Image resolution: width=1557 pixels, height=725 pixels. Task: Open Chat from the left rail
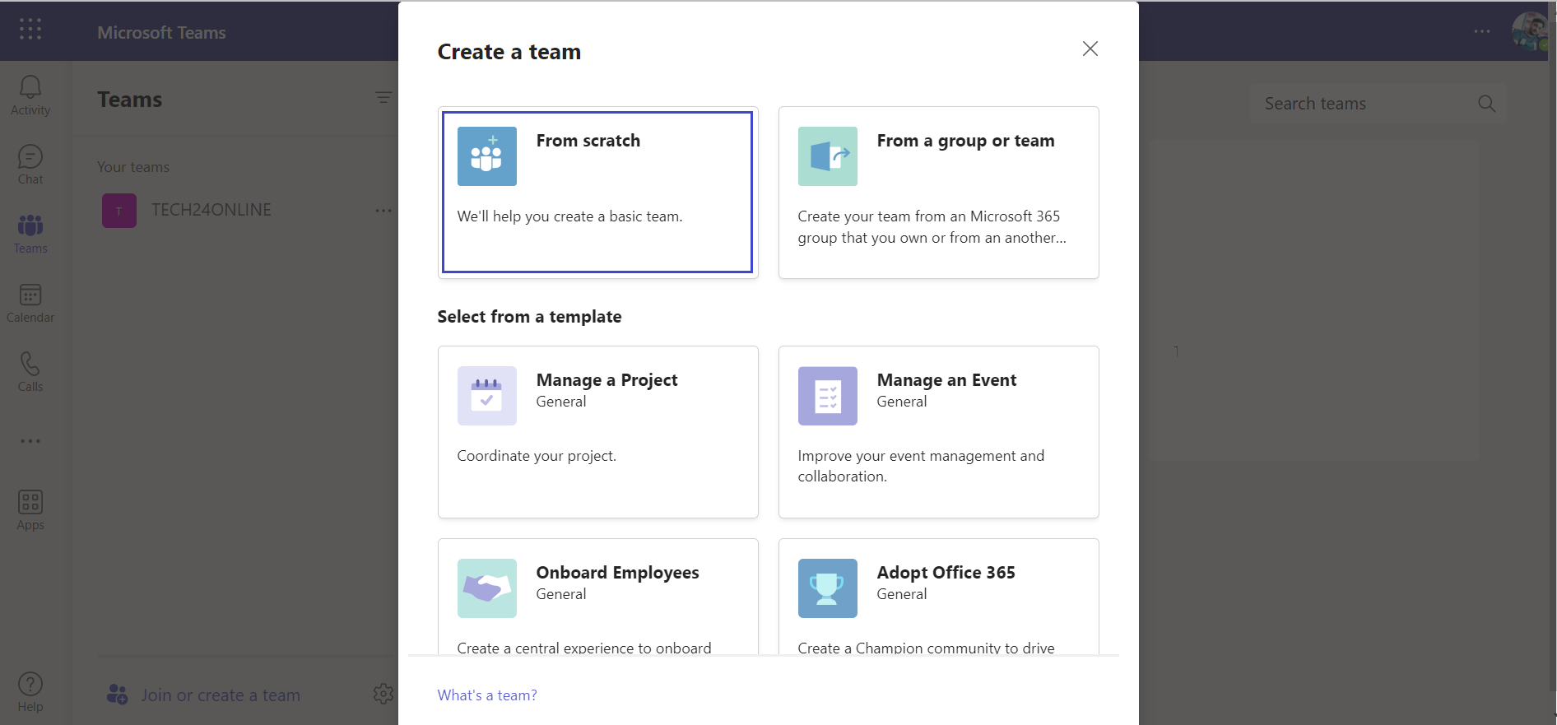30,165
